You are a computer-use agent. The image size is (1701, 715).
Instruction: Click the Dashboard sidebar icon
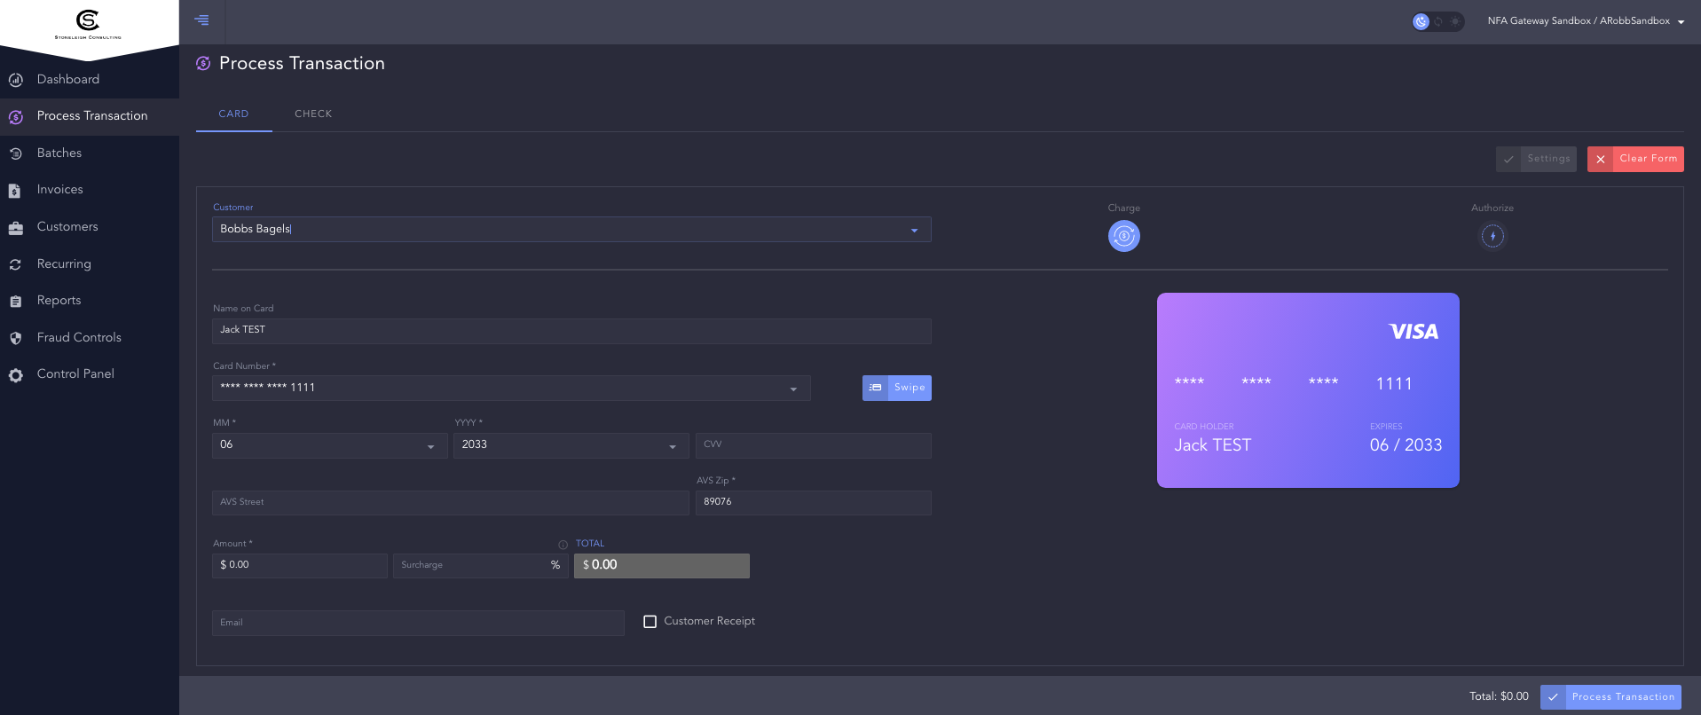[x=15, y=80]
